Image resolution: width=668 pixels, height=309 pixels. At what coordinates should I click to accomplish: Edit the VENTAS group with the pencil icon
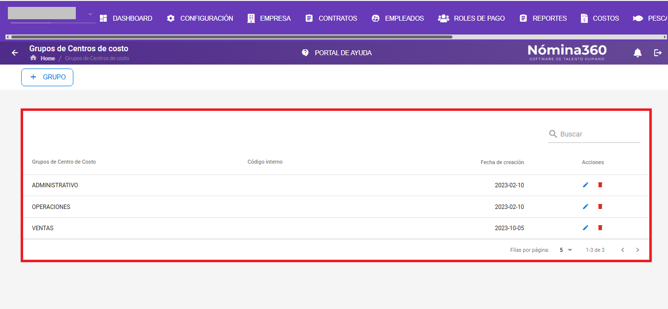tap(585, 228)
